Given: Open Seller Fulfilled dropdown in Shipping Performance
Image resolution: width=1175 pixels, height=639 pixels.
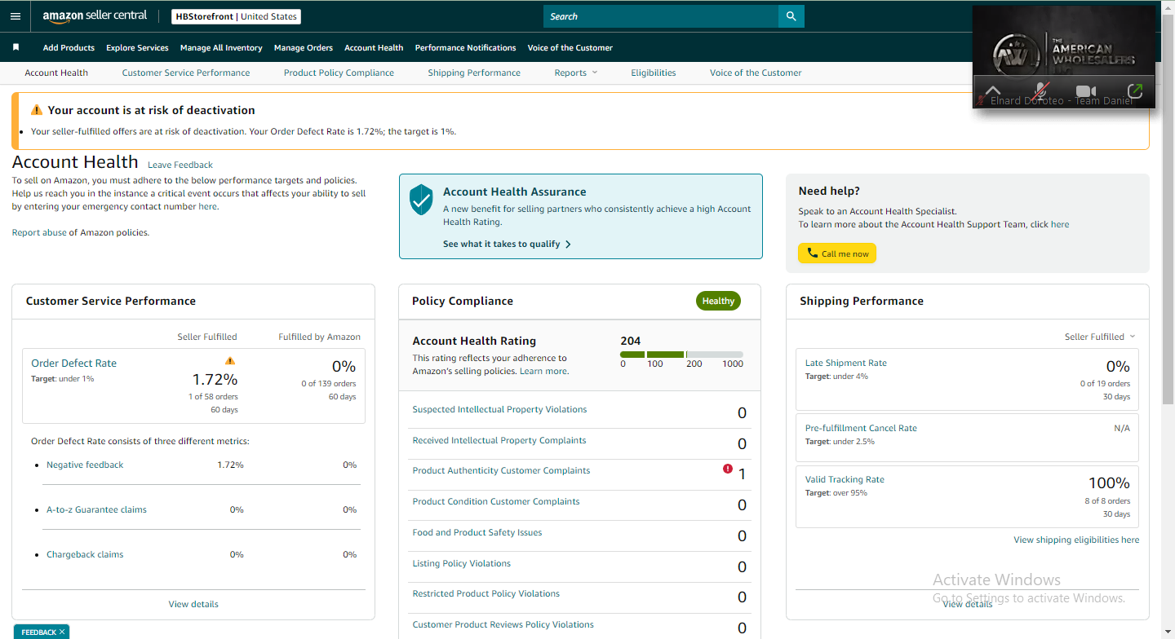Looking at the screenshot, I should click(x=1100, y=337).
